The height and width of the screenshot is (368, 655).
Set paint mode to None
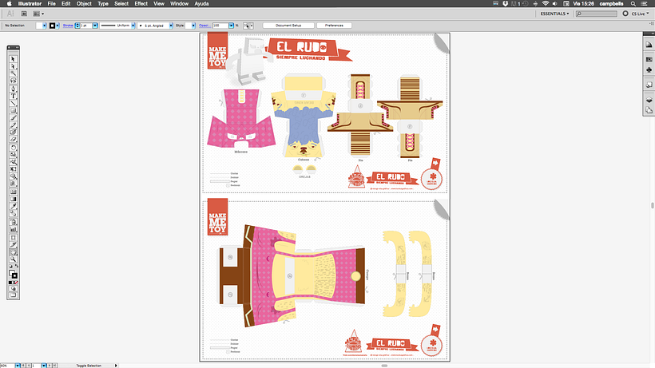16,283
